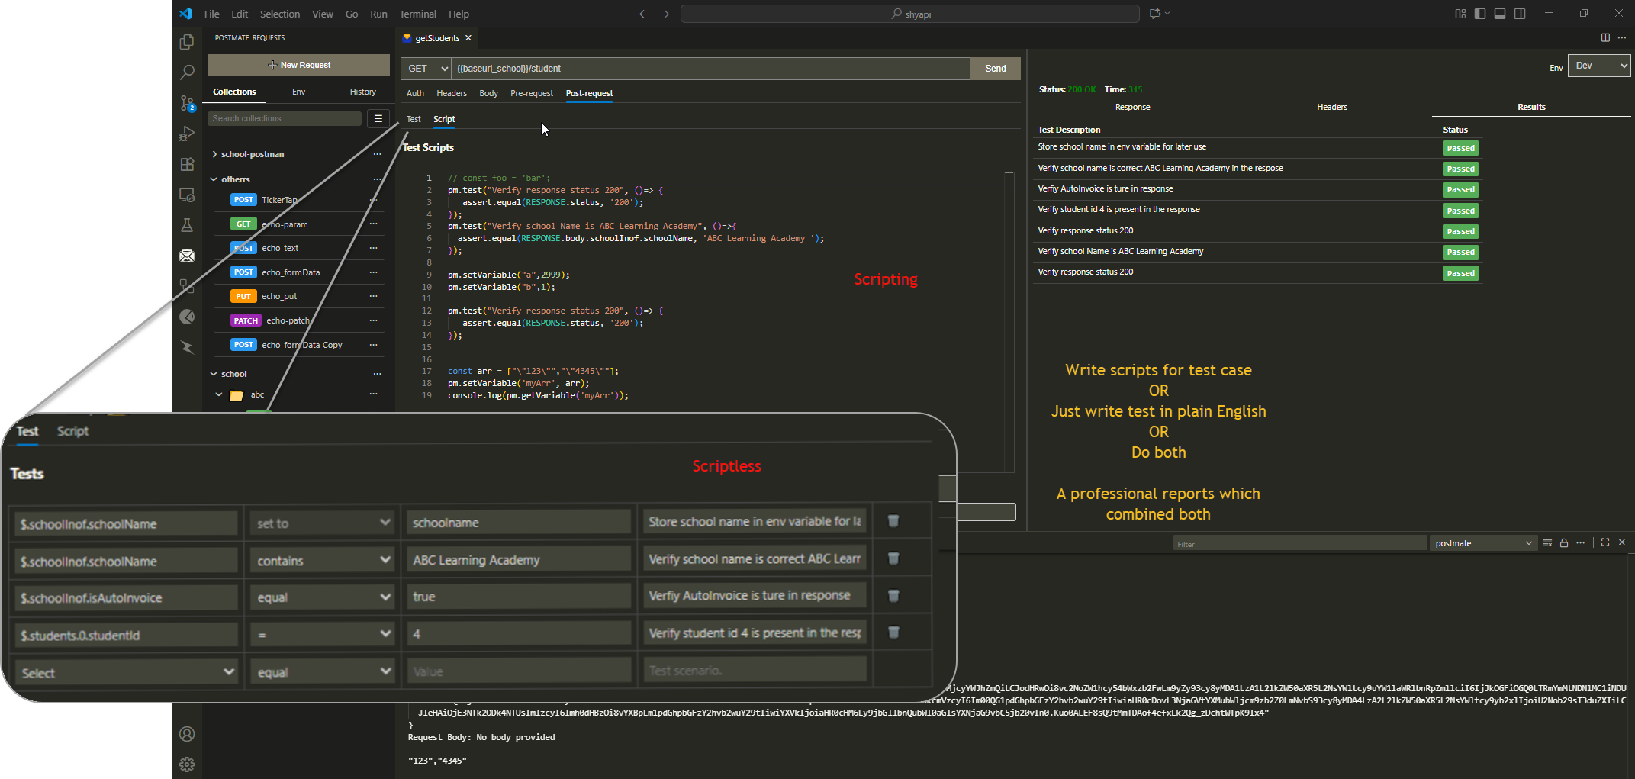Open the GET method dropdown
Image resolution: width=1635 pixels, height=779 pixels.
click(426, 69)
